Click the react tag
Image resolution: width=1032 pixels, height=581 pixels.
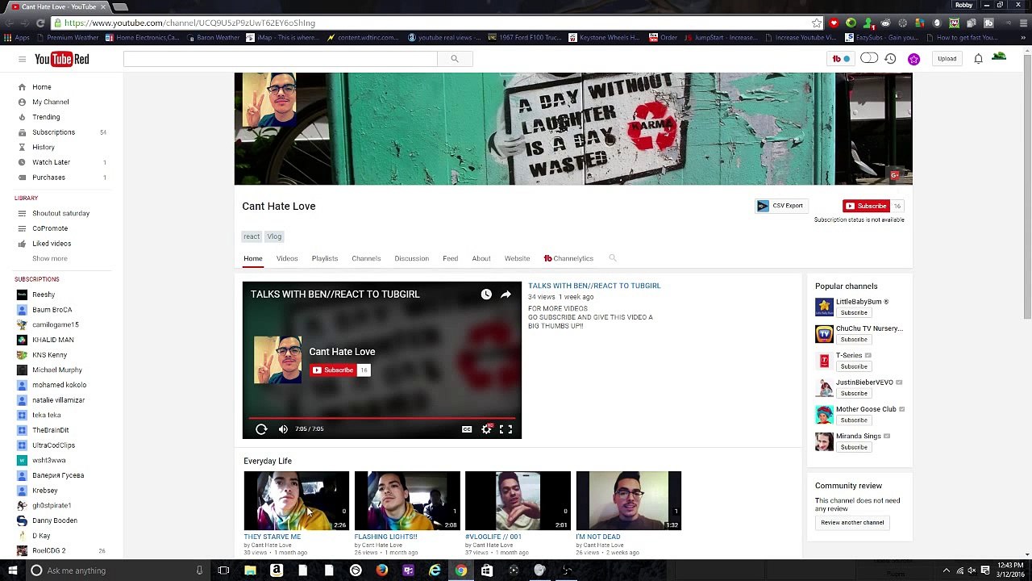pyautogui.click(x=252, y=236)
